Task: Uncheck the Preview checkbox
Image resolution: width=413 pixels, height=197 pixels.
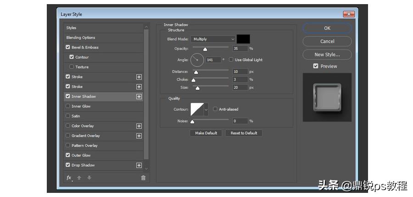Action: (316, 66)
